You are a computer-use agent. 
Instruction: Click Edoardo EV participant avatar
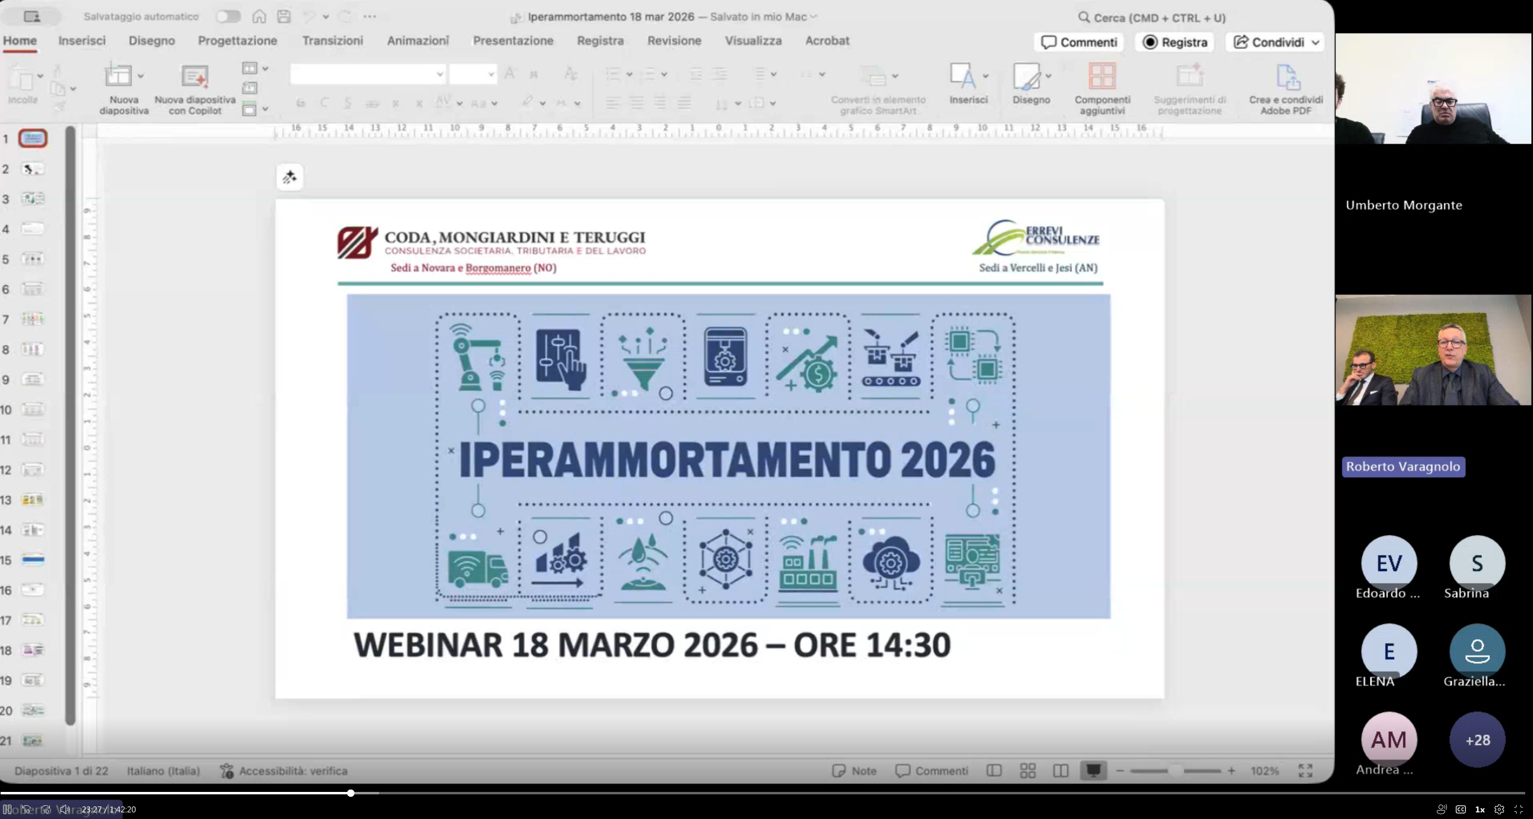(1389, 563)
